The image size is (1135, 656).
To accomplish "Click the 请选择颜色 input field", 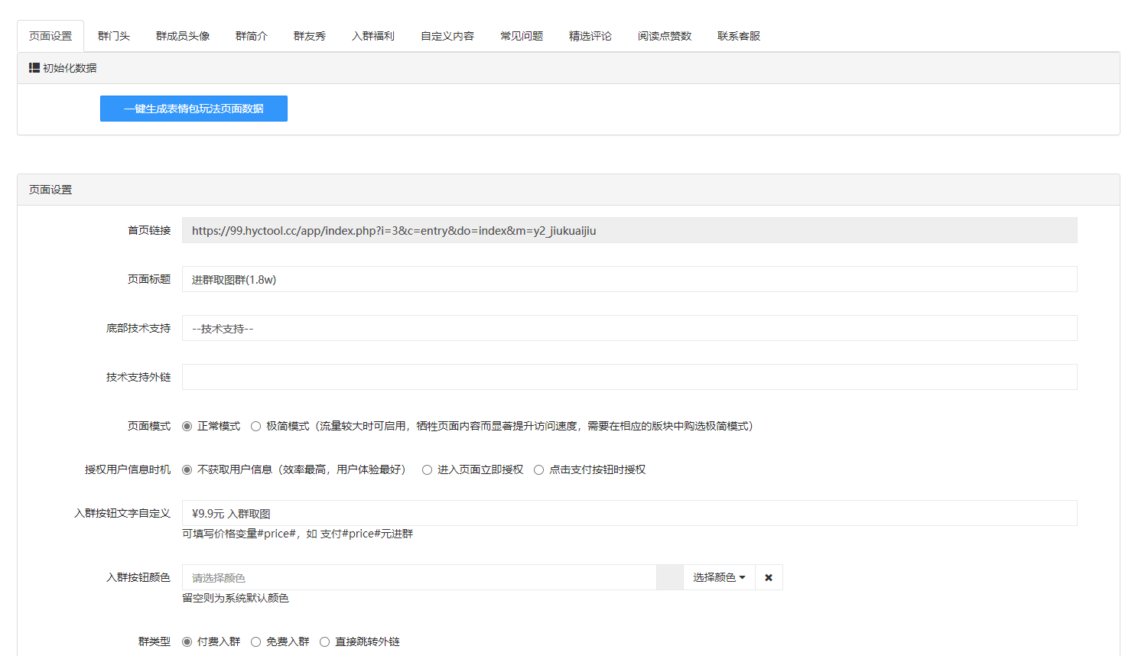I will tap(418, 577).
